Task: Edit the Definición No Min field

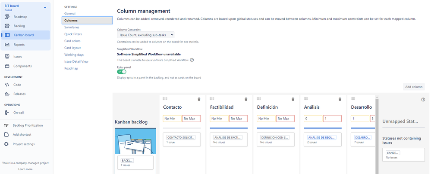Action: point(266,119)
